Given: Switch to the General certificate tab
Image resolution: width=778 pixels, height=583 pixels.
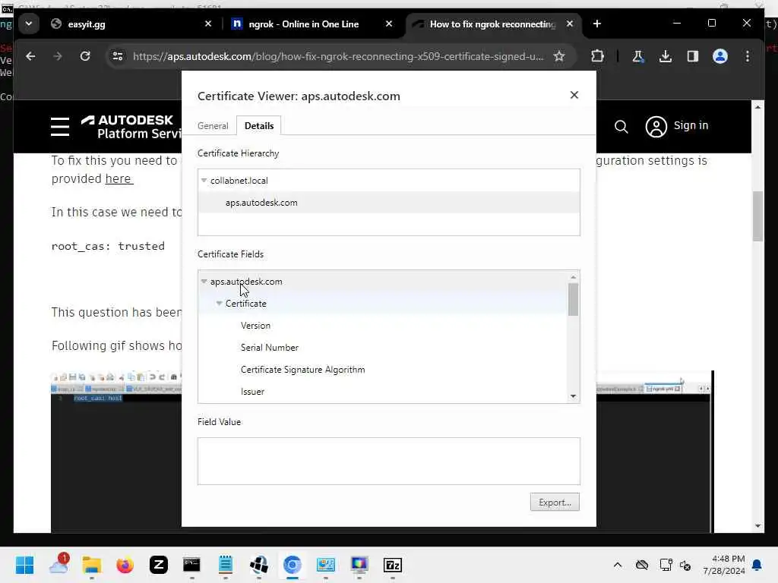Looking at the screenshot, I should point(213,126).
